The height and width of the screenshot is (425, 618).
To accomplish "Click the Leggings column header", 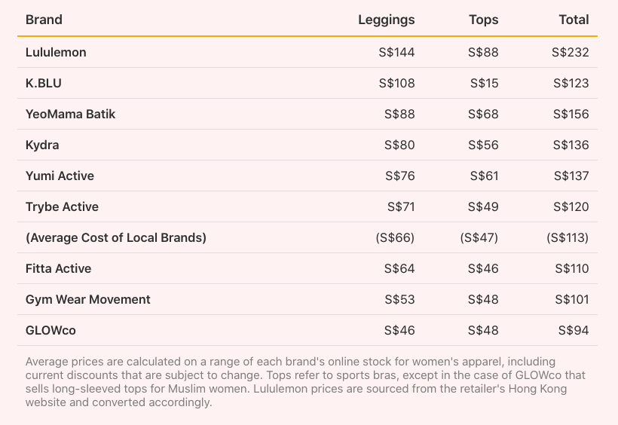I will (x=386, y=20).
